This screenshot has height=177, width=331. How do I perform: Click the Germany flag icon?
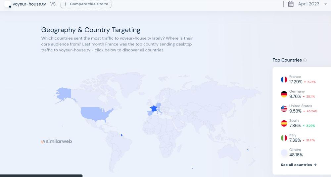click(x=284, y=94)
